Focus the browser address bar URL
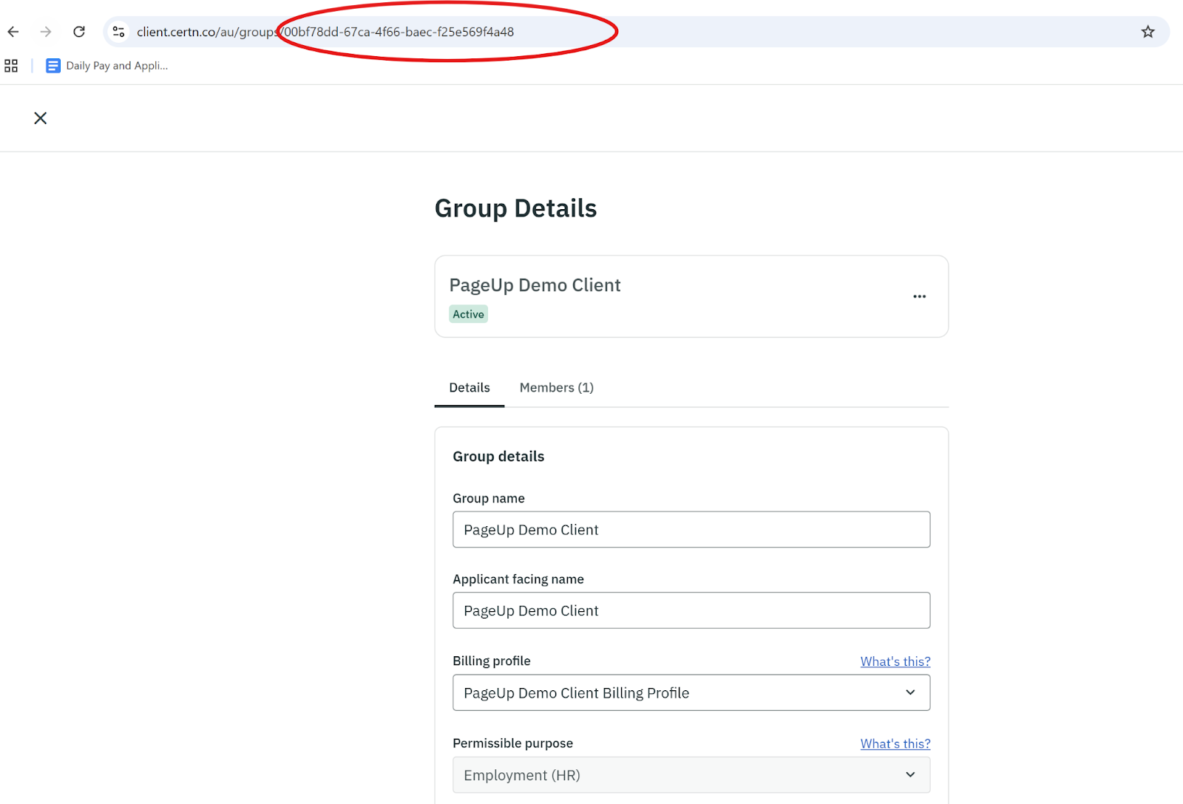 [325, 32]
